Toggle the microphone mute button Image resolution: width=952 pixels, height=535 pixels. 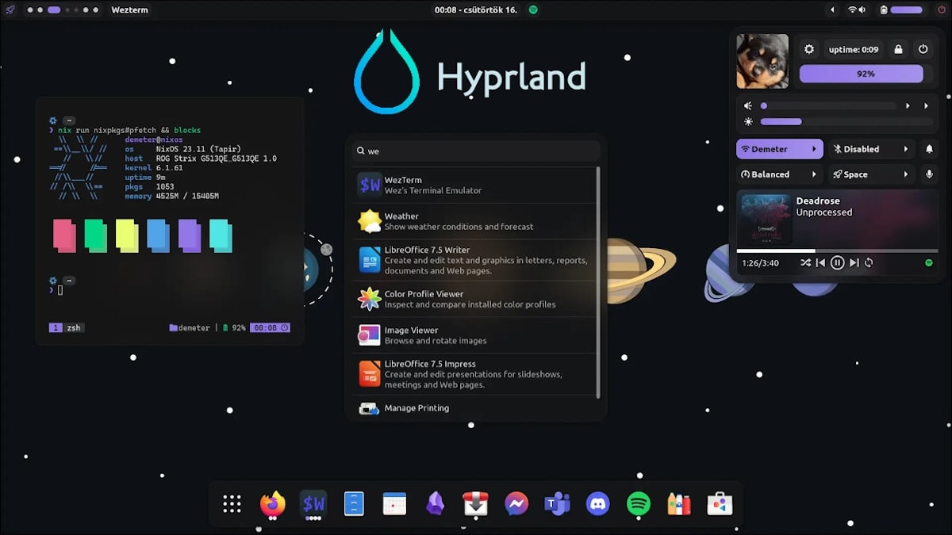point(929,174)
